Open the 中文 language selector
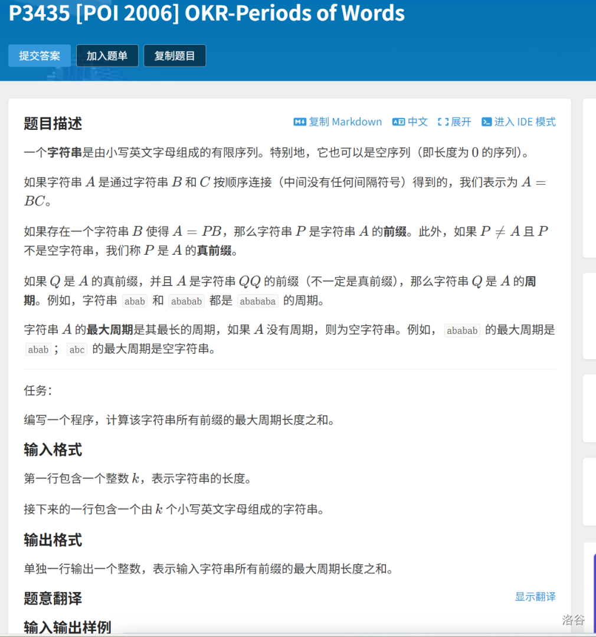The image size is (596, 637). 418,122
